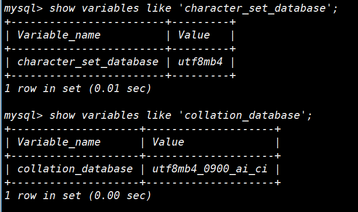Click the utf8mb4_0900_ai_ci value cell
The image size is (358, 212).
210,169
